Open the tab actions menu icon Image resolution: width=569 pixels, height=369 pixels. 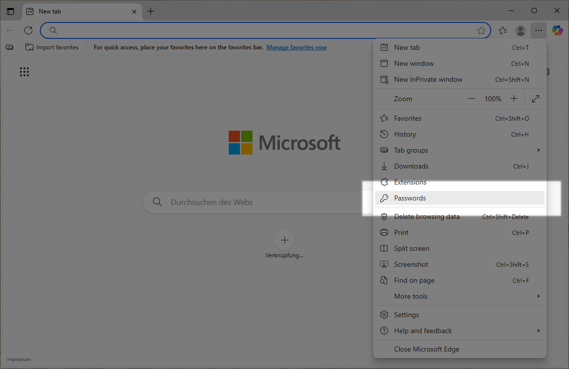(x=10, y=11)
